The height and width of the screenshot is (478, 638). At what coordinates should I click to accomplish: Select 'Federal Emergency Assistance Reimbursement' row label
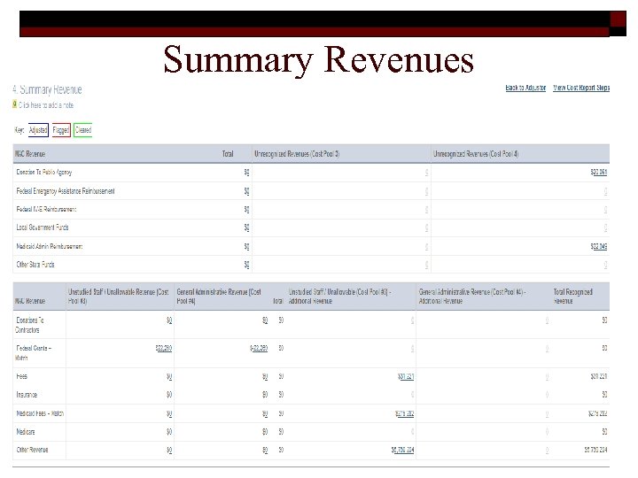[x=66, y=191]
